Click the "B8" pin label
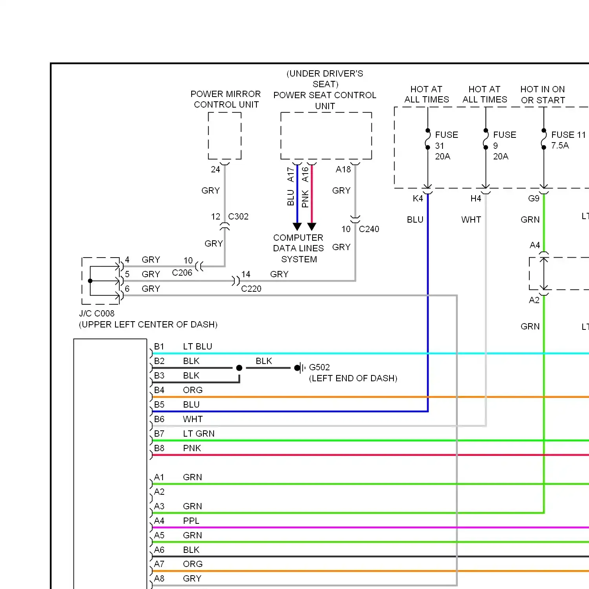Screen dimensions: 589x589 [159, 448]
